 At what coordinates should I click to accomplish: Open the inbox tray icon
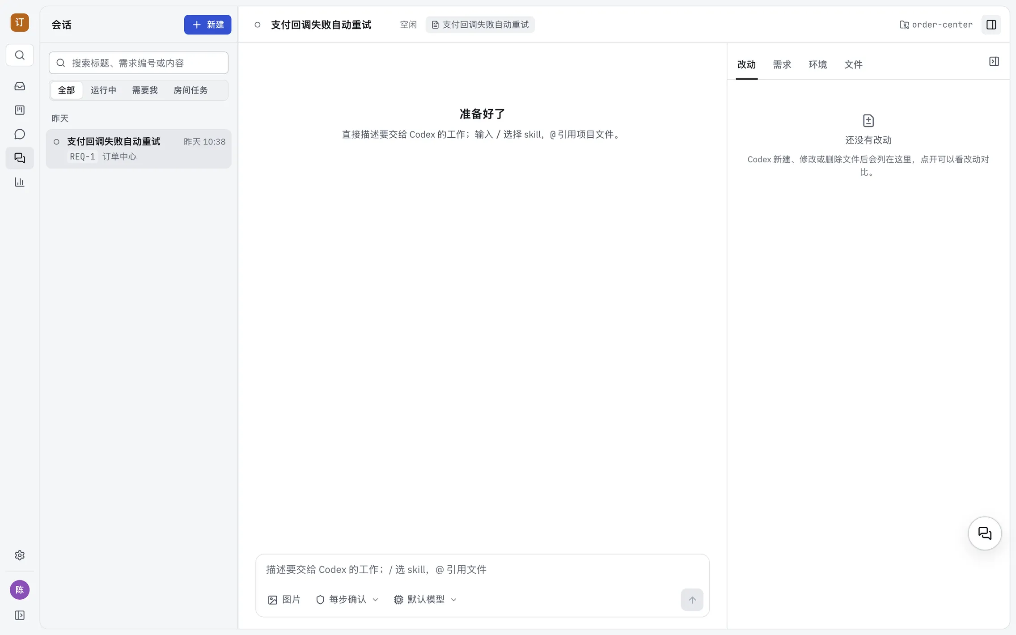pos(20,86)
